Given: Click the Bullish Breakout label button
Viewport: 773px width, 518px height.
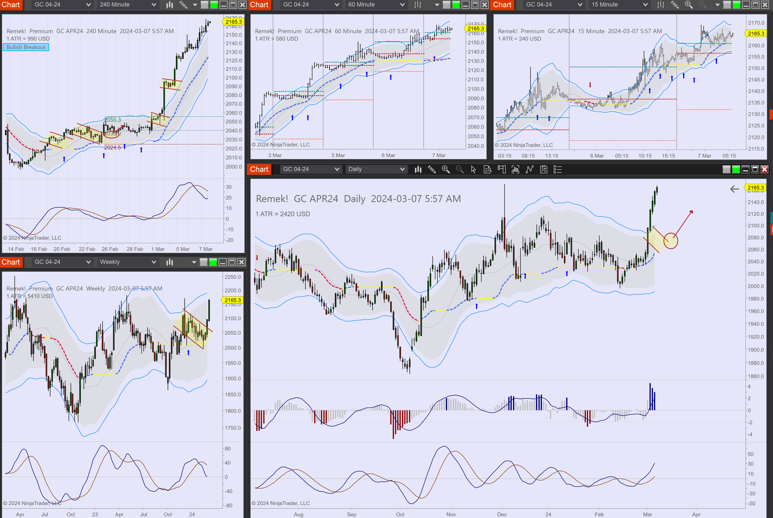Looking at the screenshot, I should pyautogui.click(x=26, y=47).
